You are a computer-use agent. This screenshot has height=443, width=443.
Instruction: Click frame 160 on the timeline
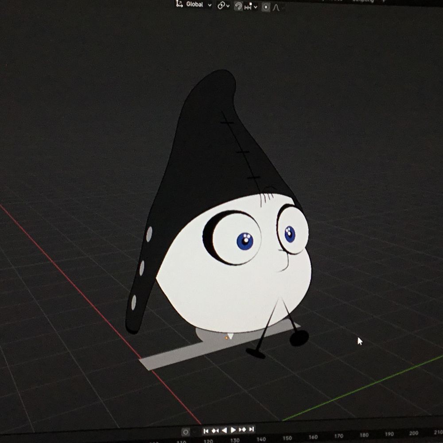313,437
